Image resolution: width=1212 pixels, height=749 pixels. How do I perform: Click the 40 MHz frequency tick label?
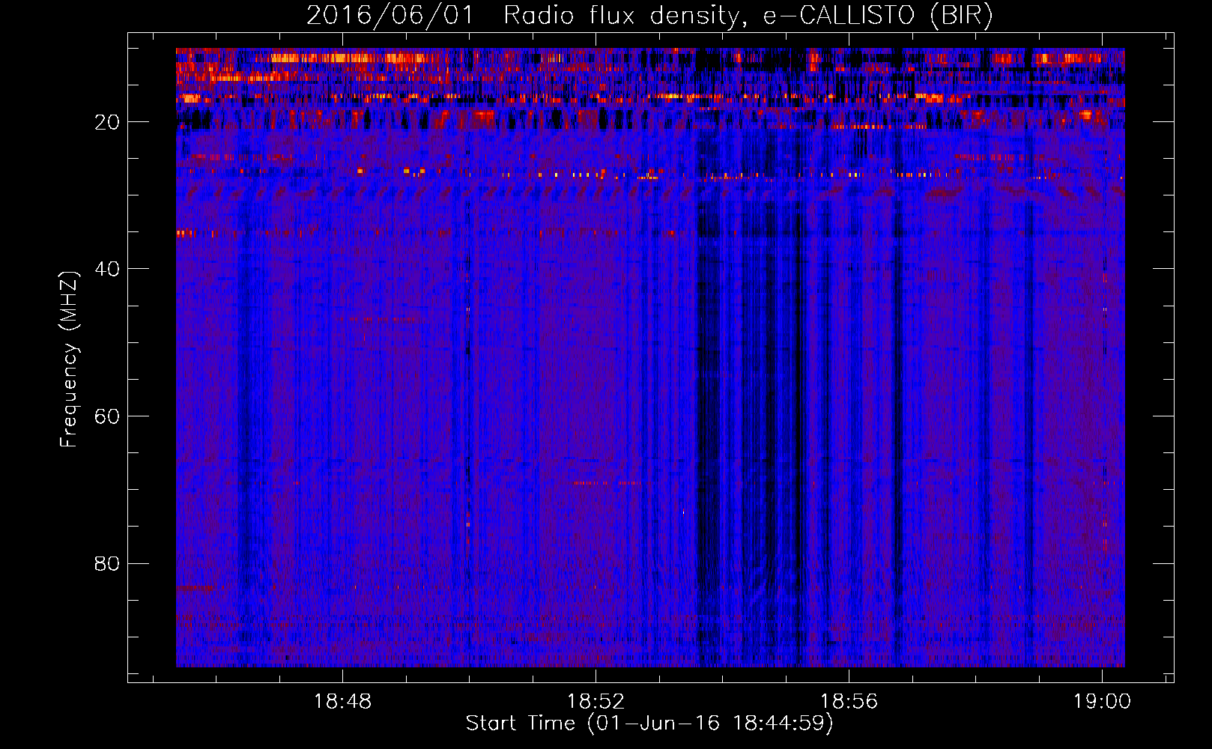[107, 269]
